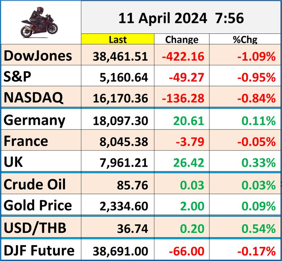Click USD/THB percent change 0.54%
Viewport: 282px width, 261px height.
click(x=259, y=229)
